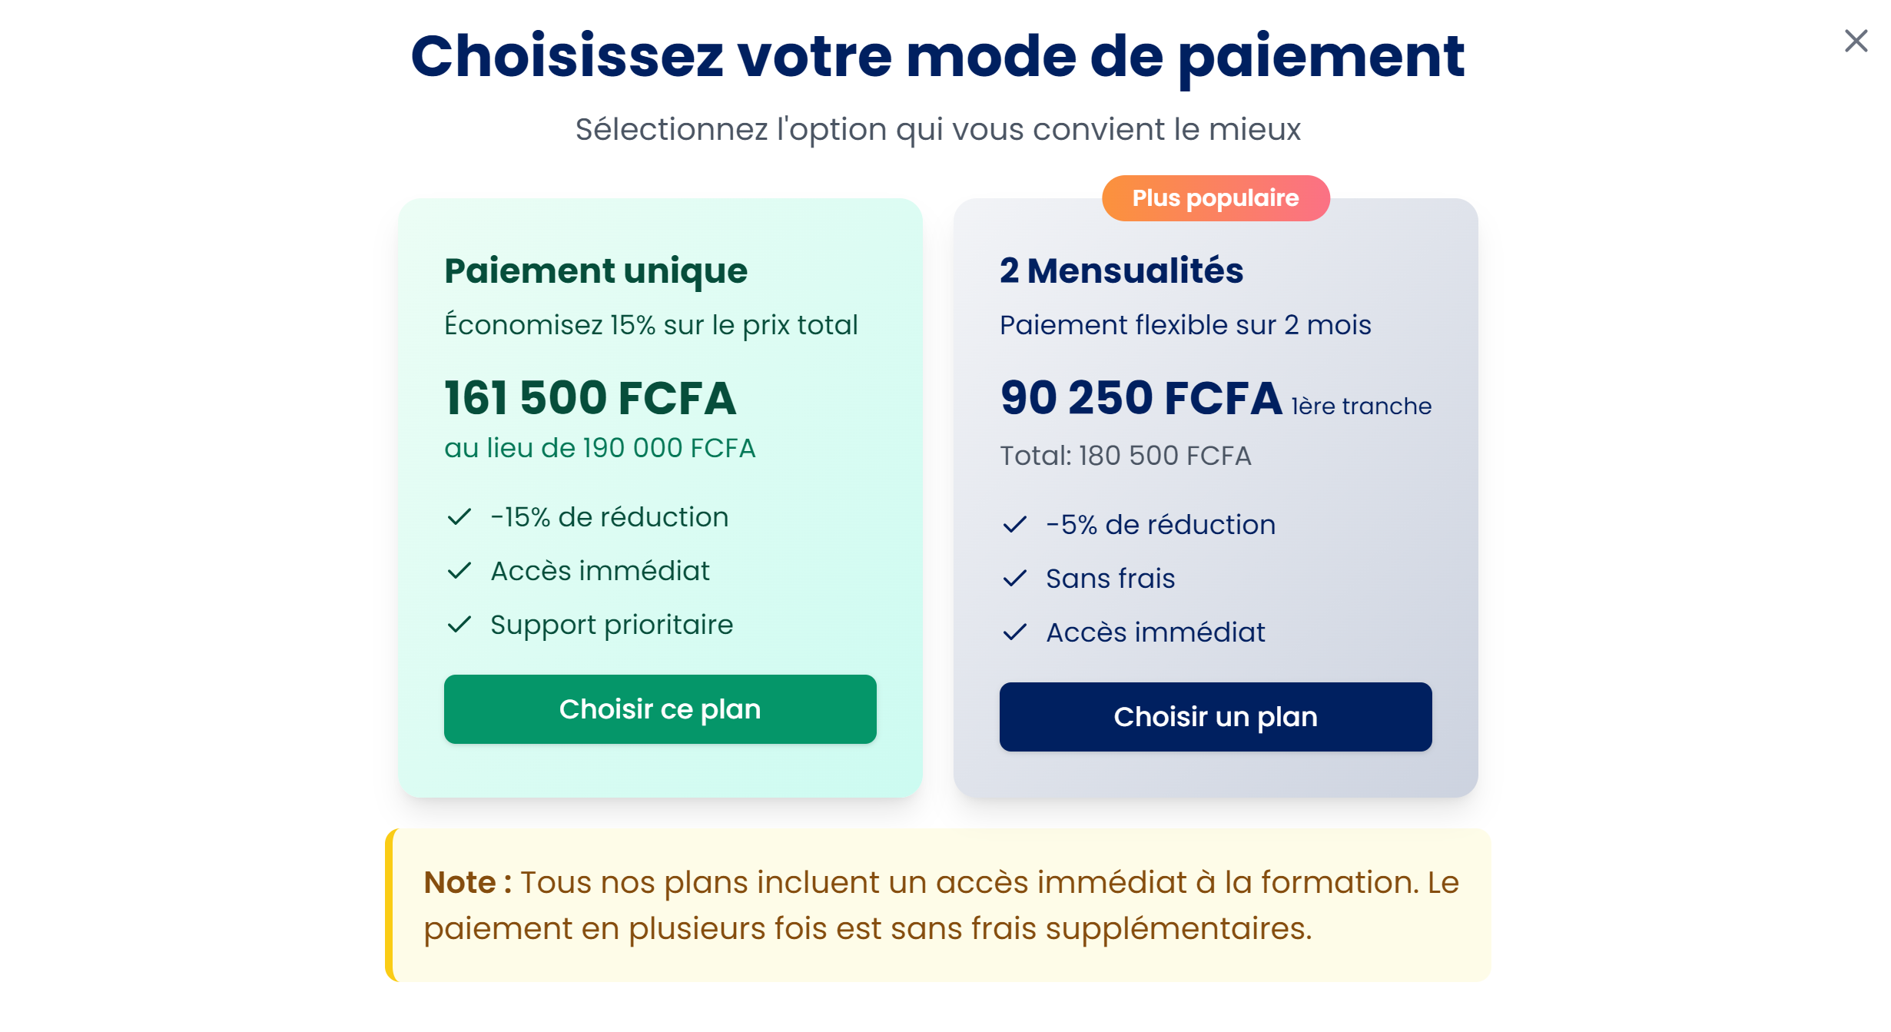Click the '90 250 FCFA' price

point(1141,398)
